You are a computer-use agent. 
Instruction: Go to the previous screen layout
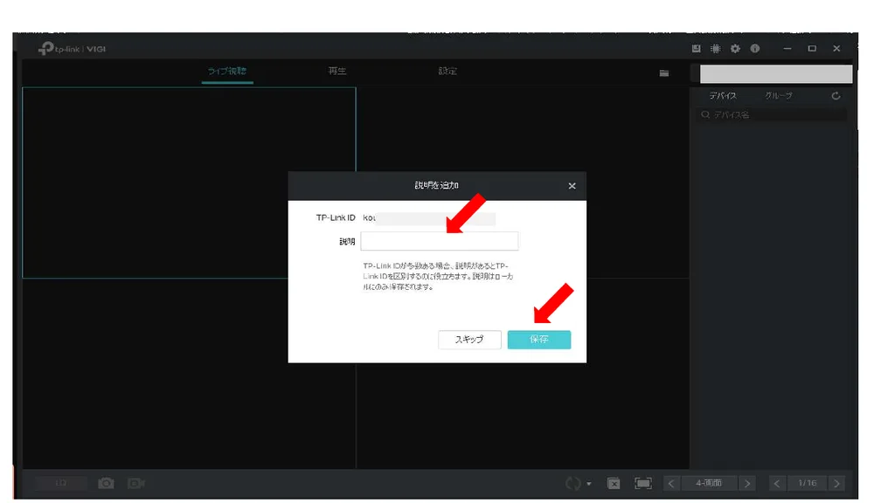[x=671, y=483]
